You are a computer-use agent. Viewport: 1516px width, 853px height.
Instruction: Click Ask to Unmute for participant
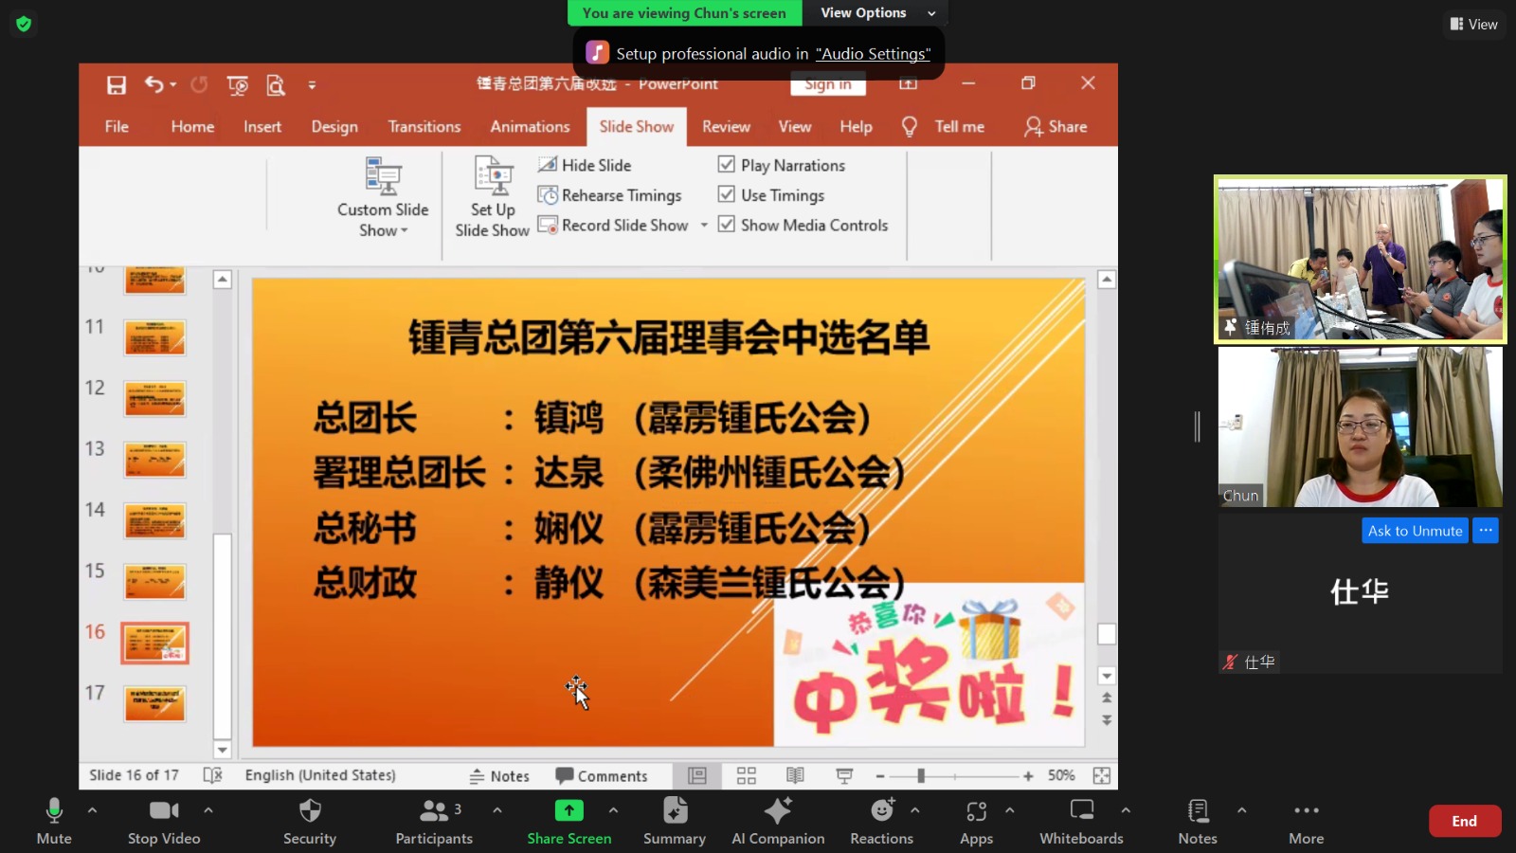(1414, 531)
